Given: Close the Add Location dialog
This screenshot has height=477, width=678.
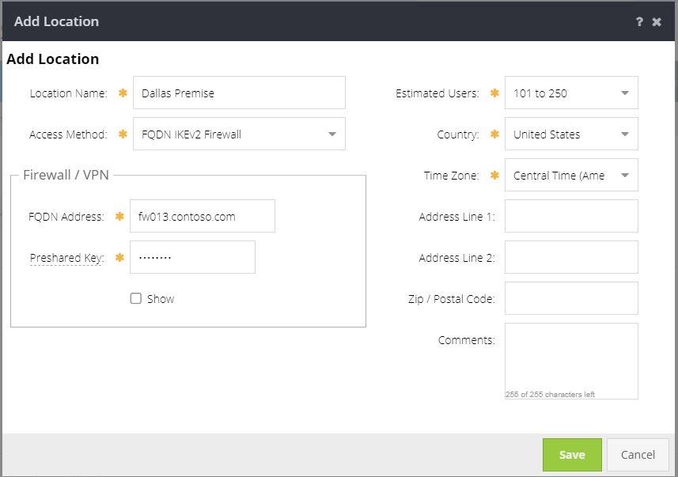Looking at the screenshot, I should click(x=657, y=21).
